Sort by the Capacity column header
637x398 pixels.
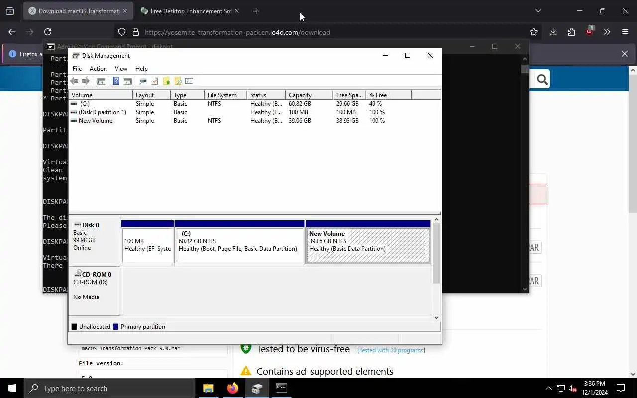click(x=309, y=95)
